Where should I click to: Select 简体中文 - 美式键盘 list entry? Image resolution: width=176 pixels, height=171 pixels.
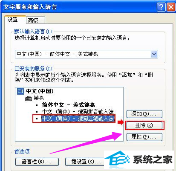coord(69,105)
